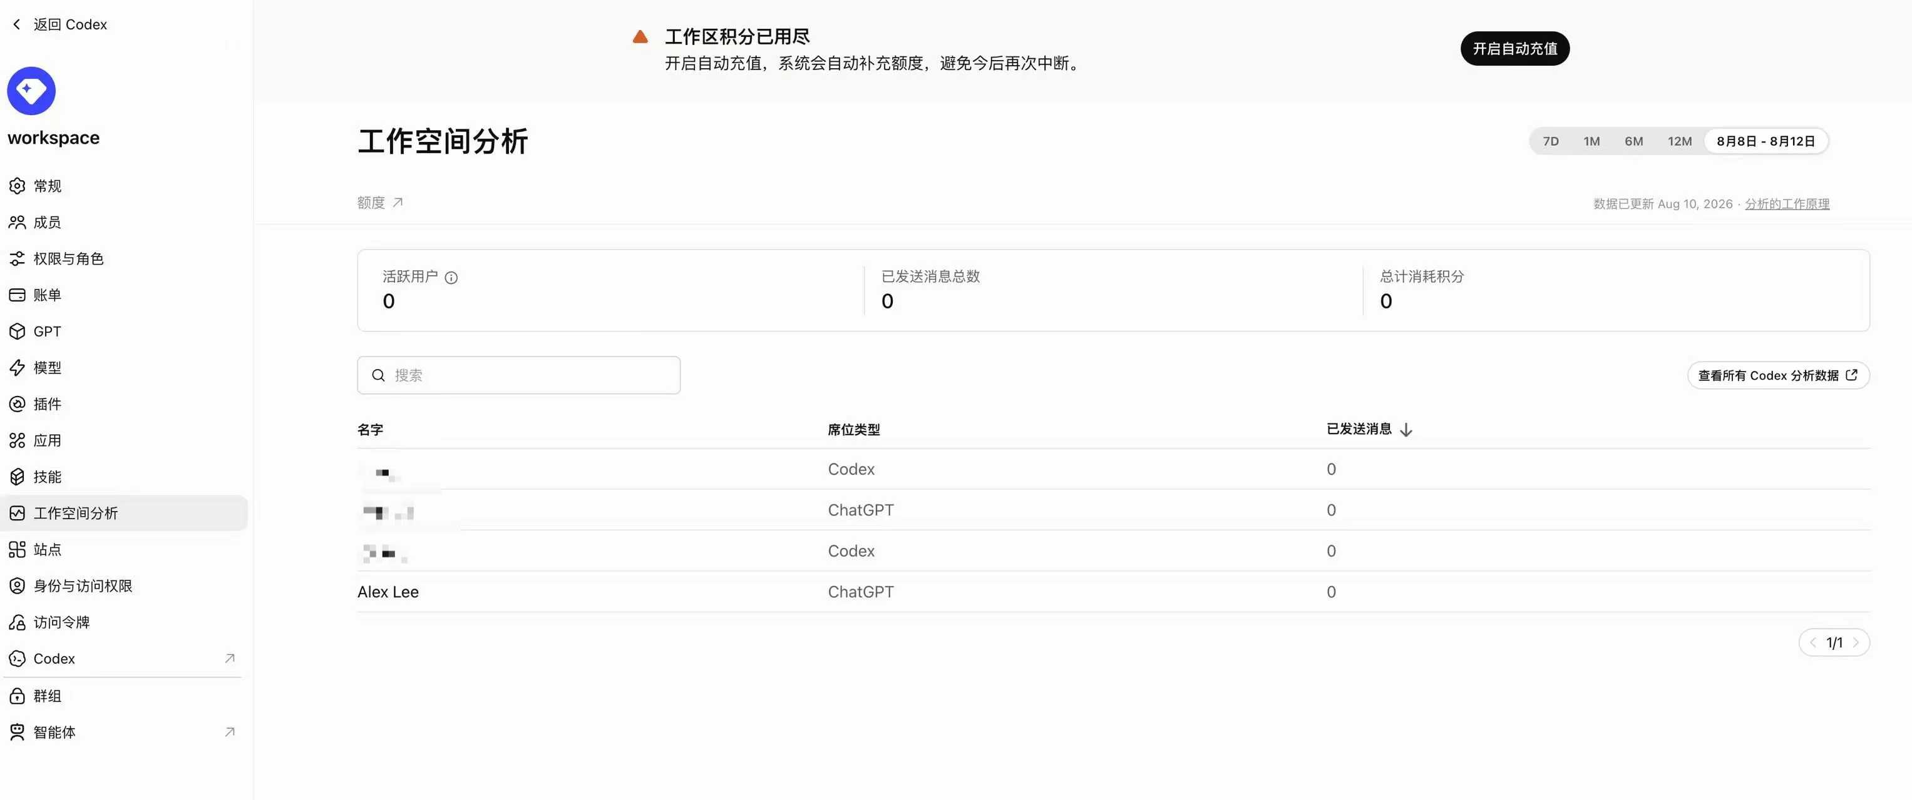Click the workspace name in sidebar
Image resolution: width=1912 pixels, height=800 pixels.
[53, 138]
